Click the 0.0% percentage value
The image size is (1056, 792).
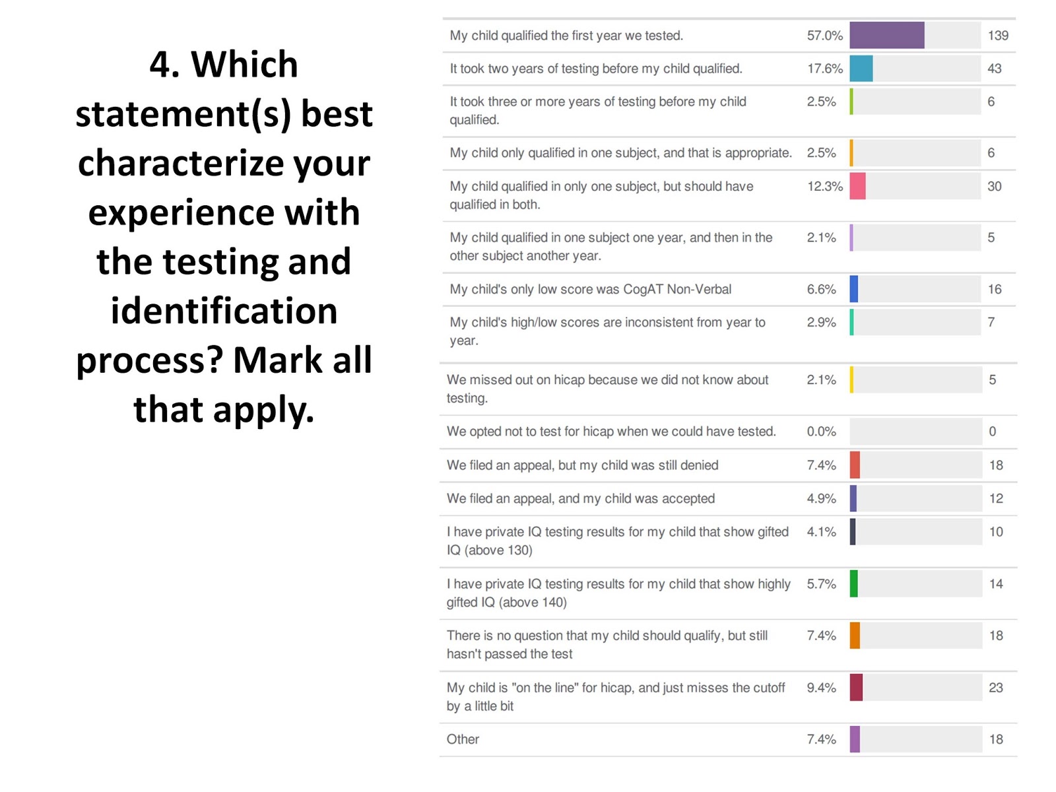pos(821,432)
